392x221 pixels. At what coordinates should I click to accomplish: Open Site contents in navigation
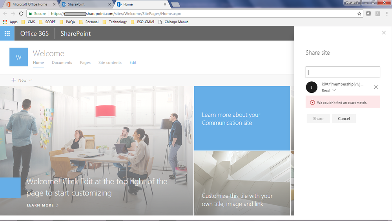tap(110, 63)
